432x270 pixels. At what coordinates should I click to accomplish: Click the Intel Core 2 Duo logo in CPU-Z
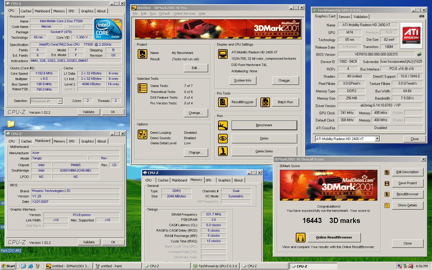[x=108, y=29]
